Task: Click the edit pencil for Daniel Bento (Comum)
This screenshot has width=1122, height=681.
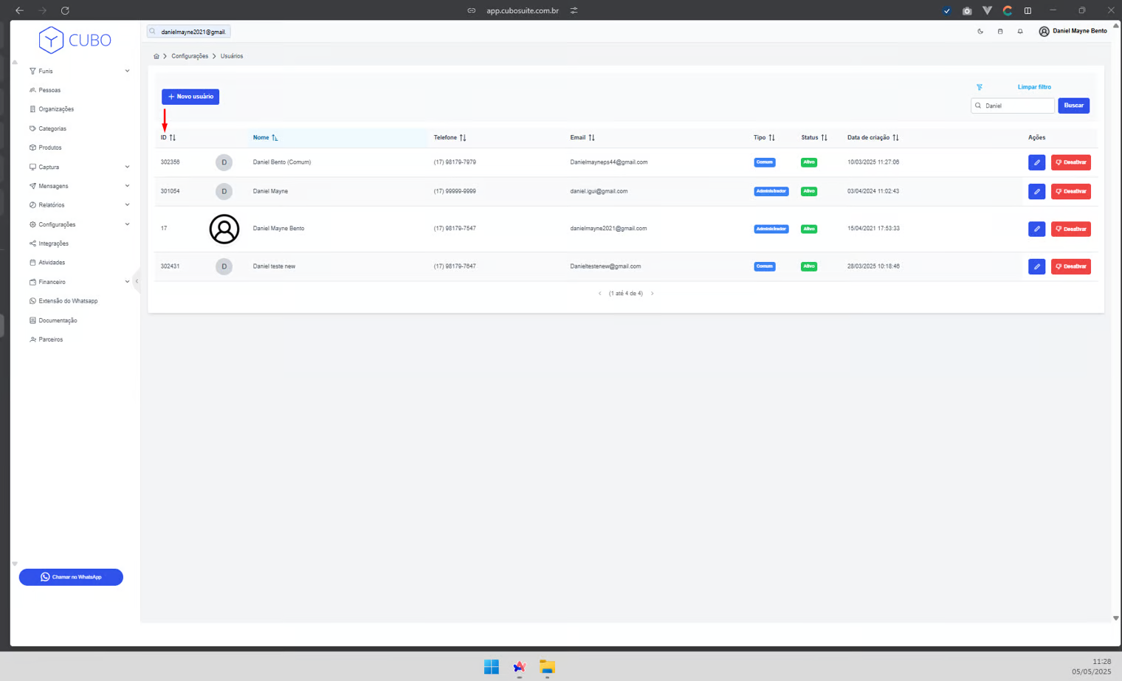Action: 1036,162
